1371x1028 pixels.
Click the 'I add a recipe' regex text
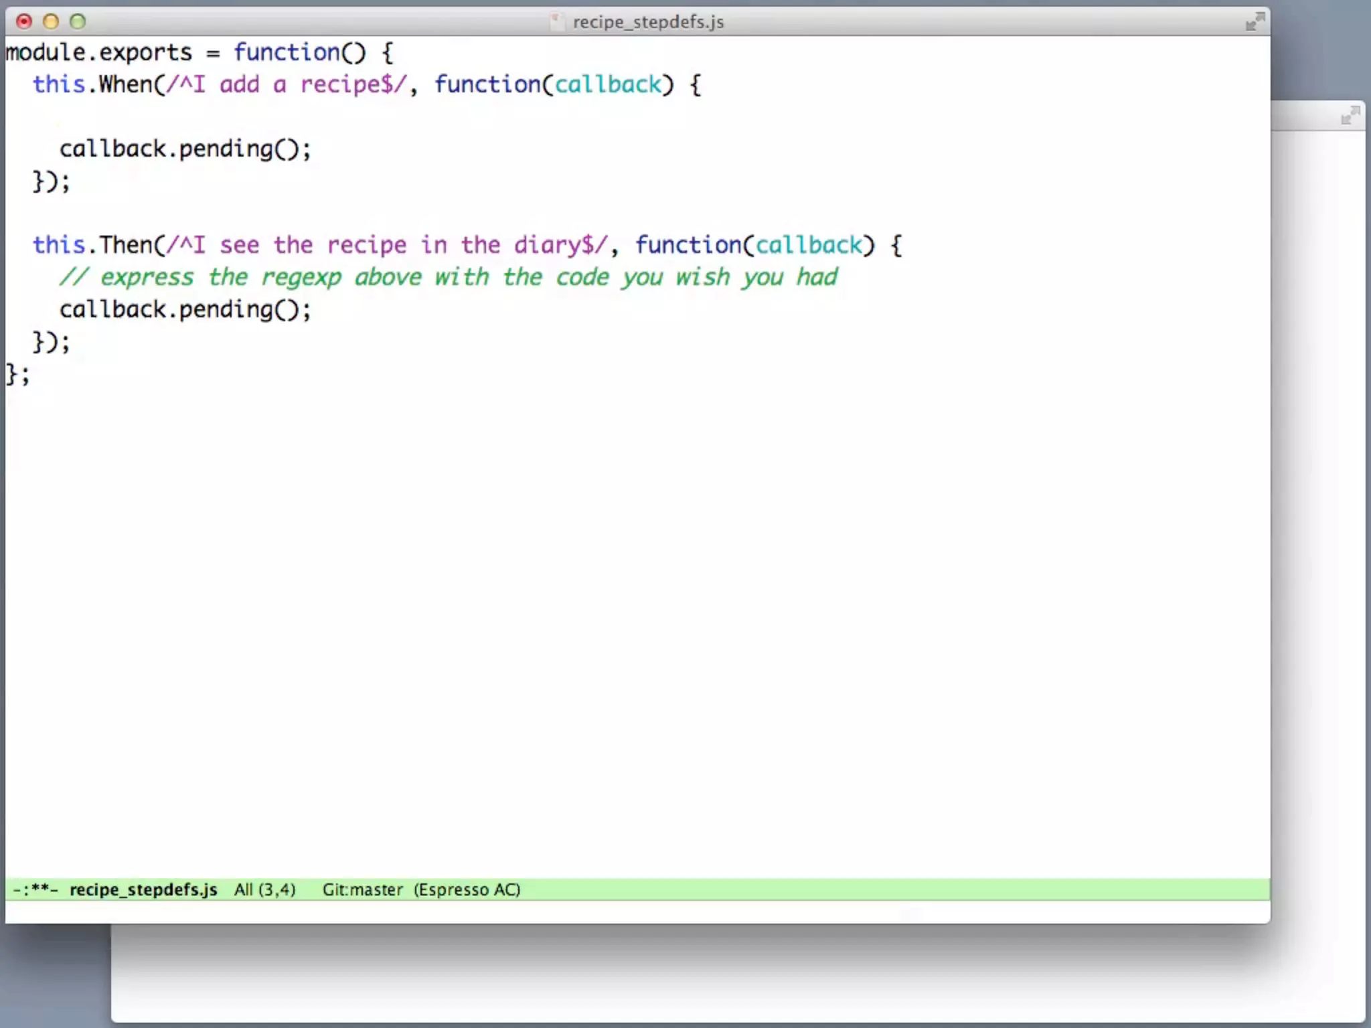tap(286, 84)
